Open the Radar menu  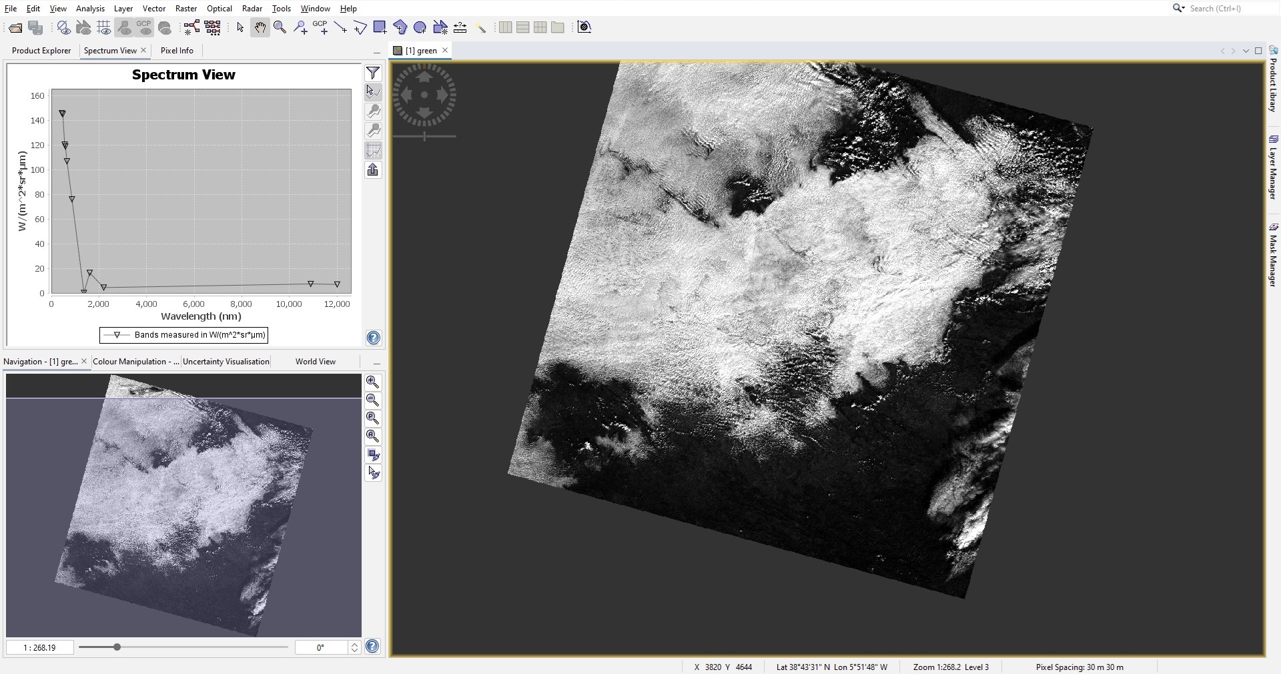coord(252,9)
